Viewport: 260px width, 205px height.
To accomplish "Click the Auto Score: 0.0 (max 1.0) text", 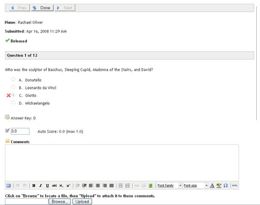I will (60, 132).
